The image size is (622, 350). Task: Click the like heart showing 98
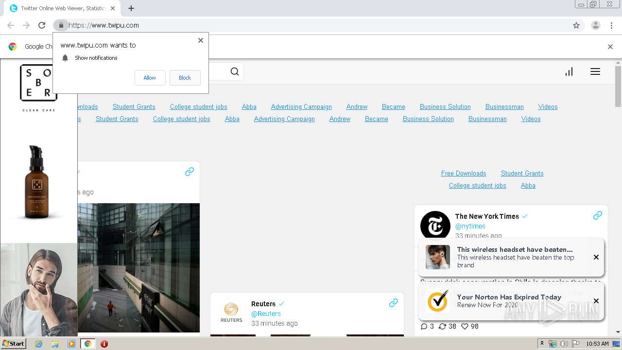point(469,326)
